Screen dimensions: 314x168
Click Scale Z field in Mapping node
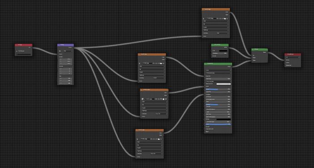(x=66, y=83)
